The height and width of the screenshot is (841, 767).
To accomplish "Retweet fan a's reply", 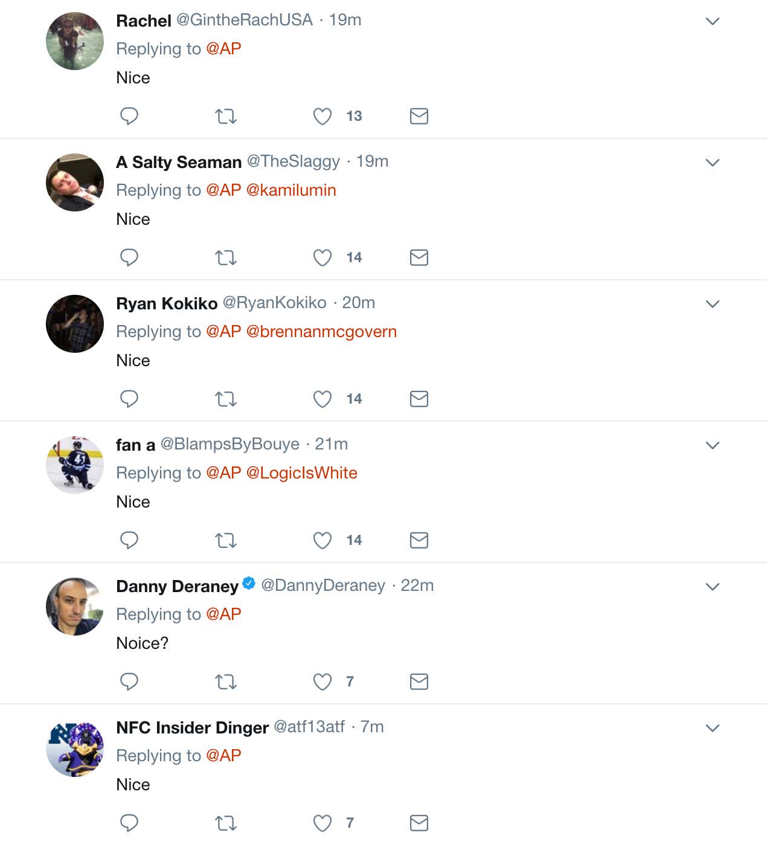I will [x=226, y=540].
